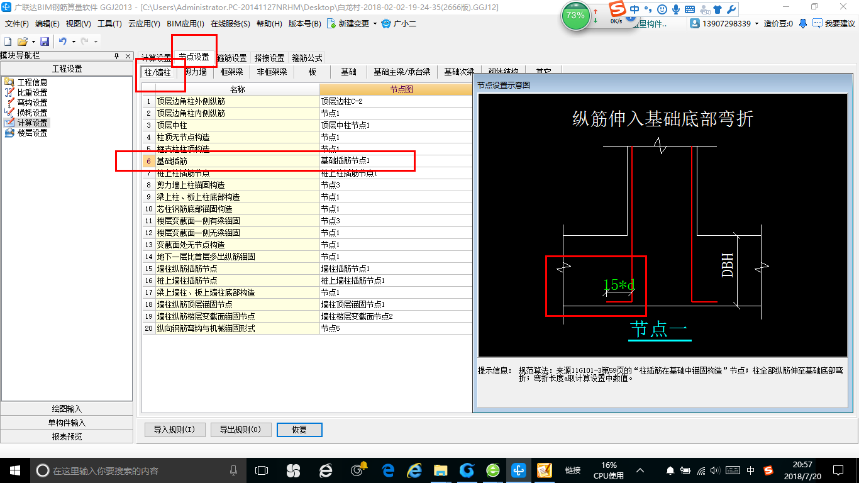Viewport: 859px width, 483px height.
Task: Open Task View on the taskbar
Action: (x=261, y=470)
